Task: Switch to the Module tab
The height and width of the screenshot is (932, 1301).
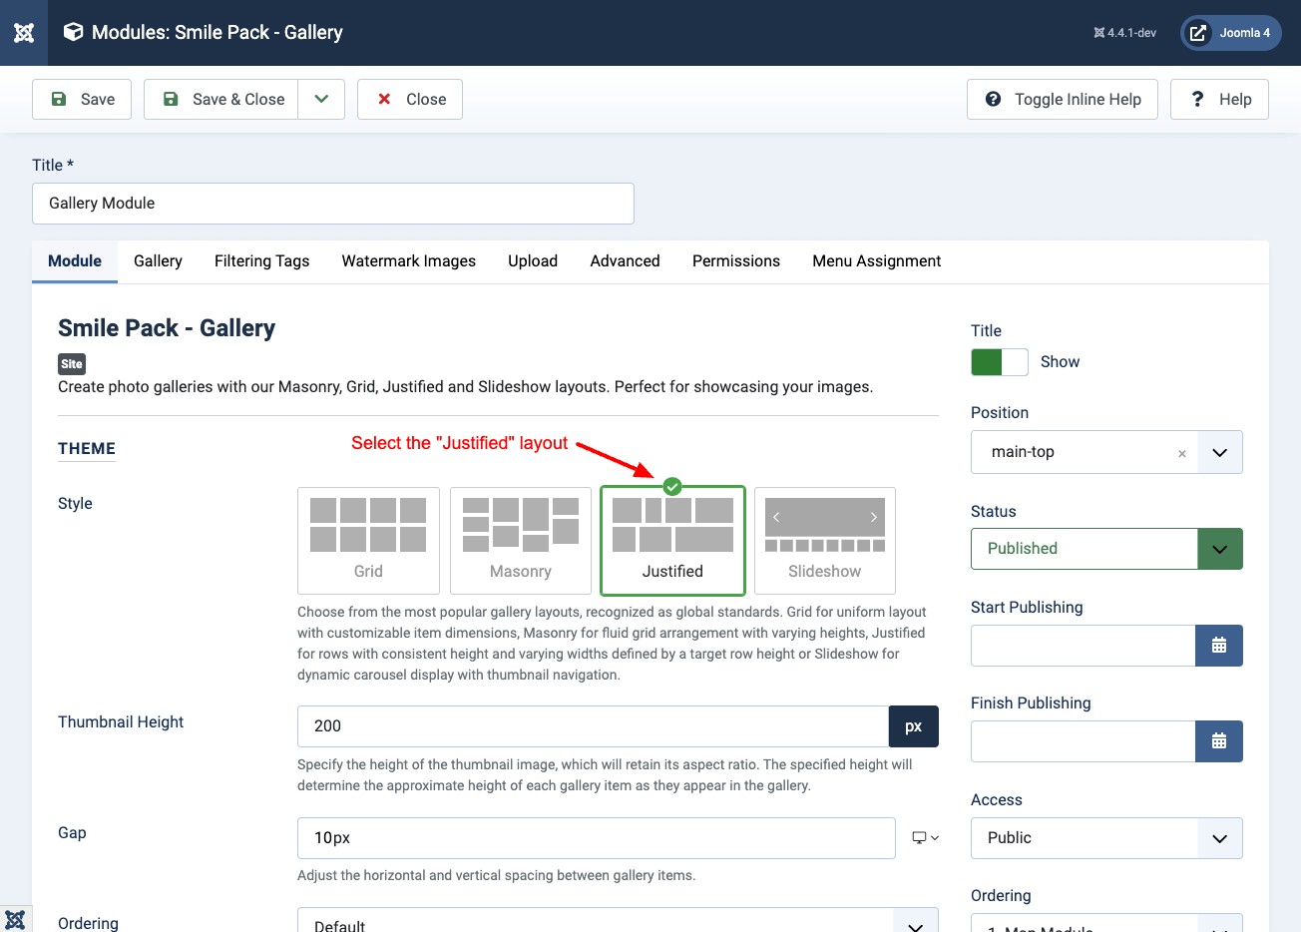Action: [75, 260]
